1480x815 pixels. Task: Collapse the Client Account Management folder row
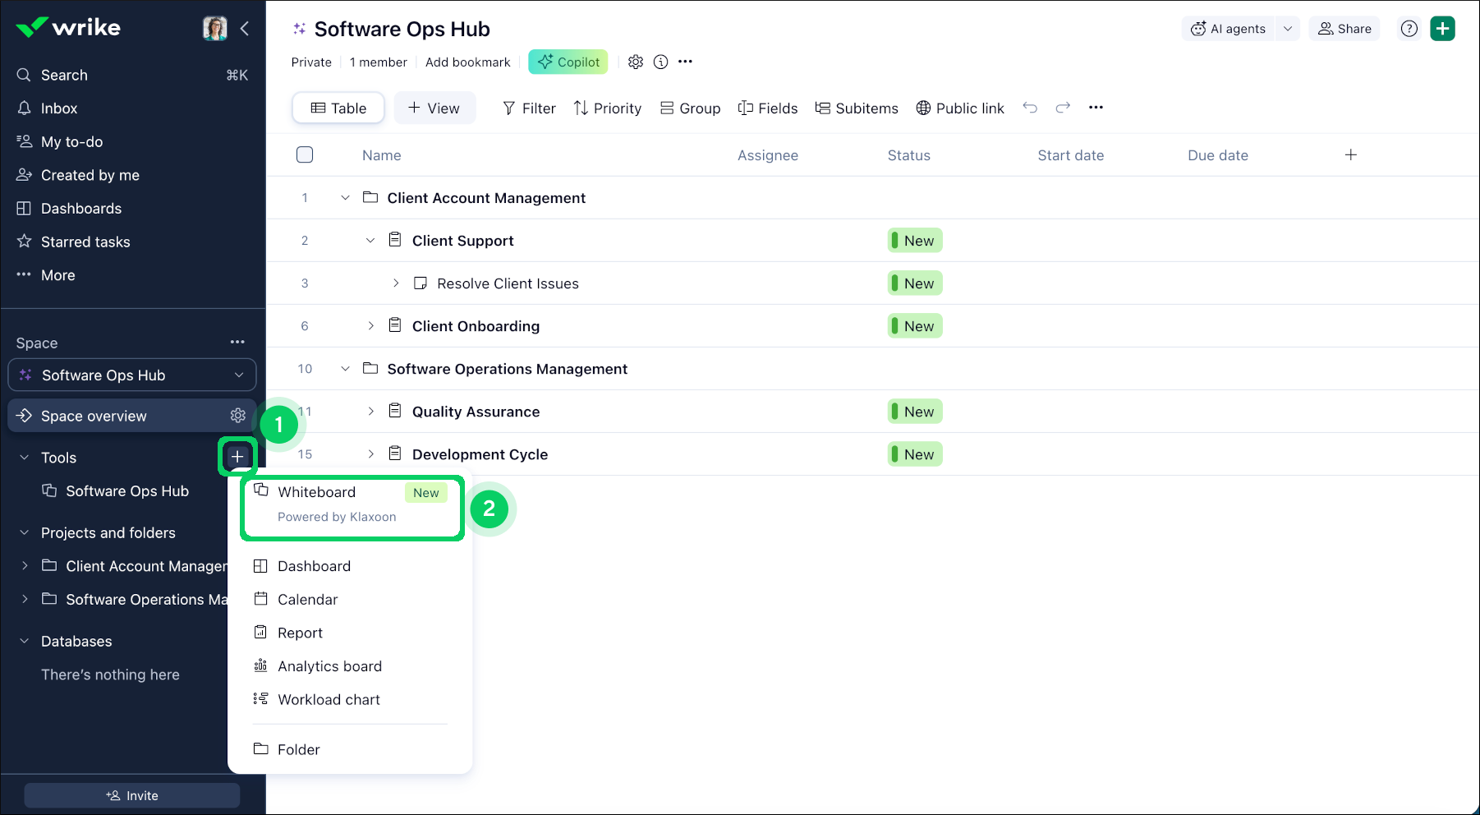345,198
